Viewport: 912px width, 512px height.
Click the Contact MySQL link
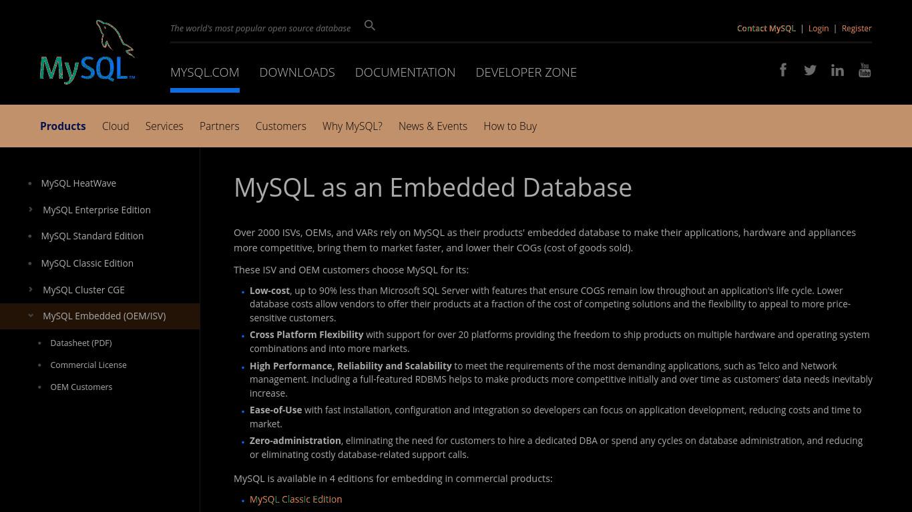[766, 28]
